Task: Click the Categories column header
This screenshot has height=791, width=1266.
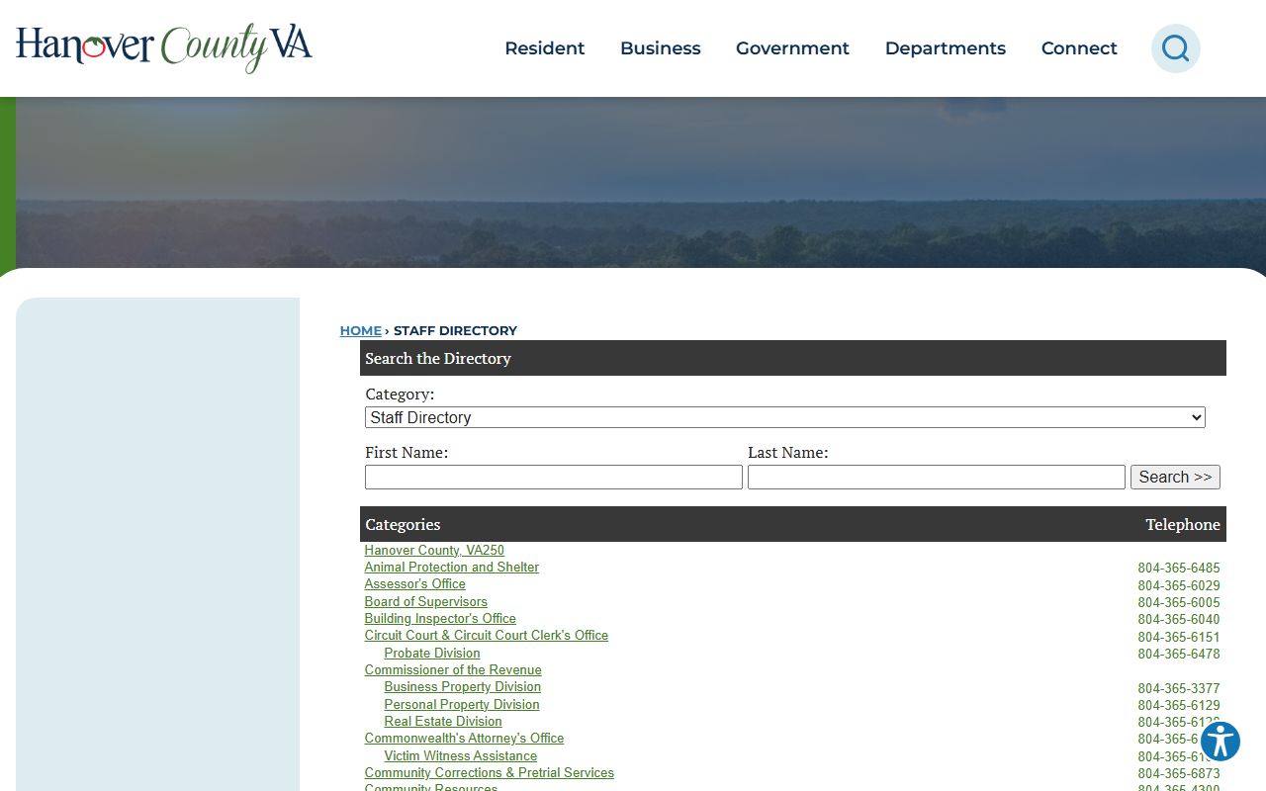Action: point(403,524)
